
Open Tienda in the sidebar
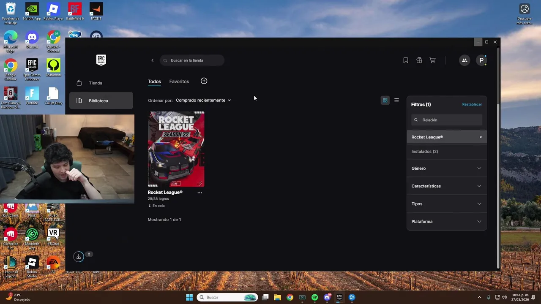click(x=101, y=83)
